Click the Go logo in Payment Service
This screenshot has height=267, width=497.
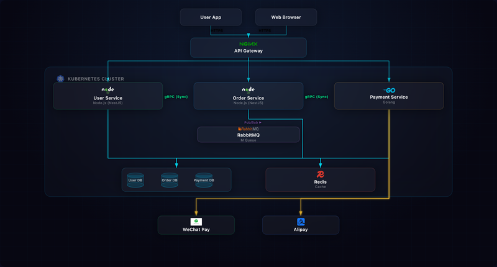(x=389, y=90)
